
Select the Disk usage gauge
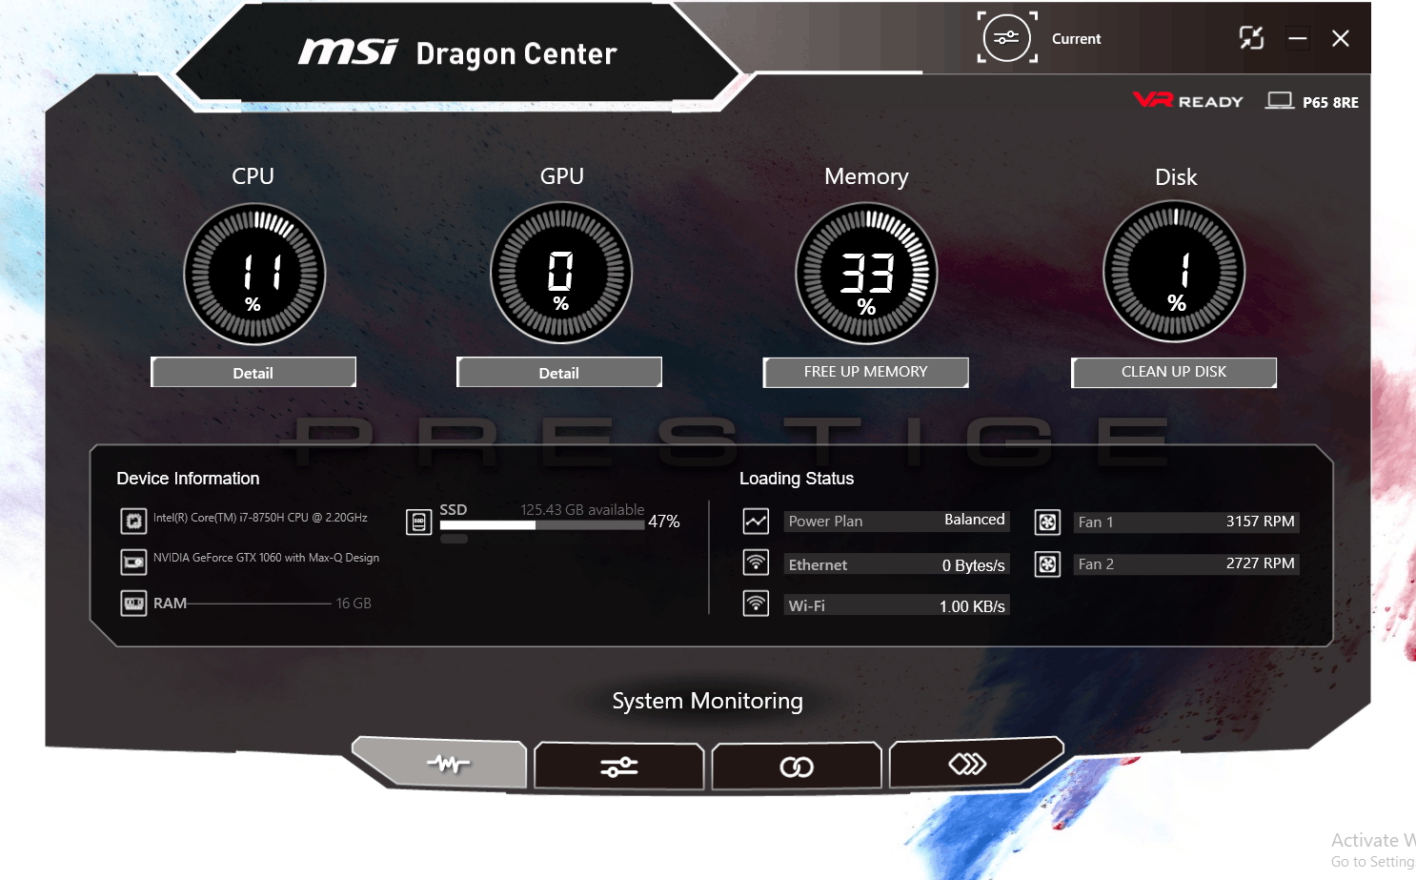point(1174,272)
